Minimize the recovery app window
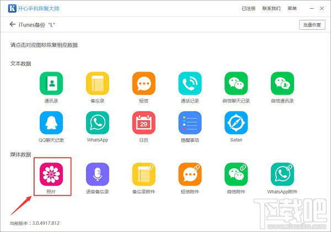Image resolution: width=331 pixels, height=232 pixels. pos(312,8)
